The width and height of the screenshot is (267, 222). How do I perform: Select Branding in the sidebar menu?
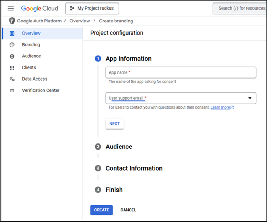[x=31, y=45]
